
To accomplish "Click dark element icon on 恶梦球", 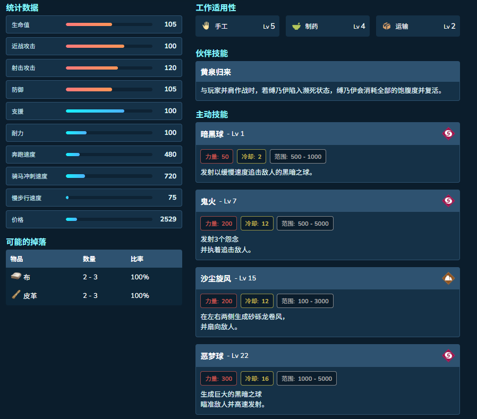I will [448, 355].
